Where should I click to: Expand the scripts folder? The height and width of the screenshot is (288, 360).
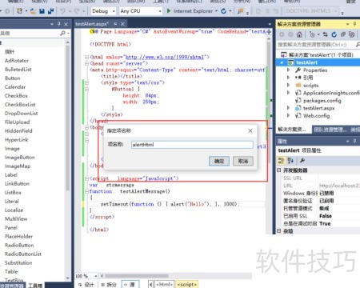tap(288, 85)
